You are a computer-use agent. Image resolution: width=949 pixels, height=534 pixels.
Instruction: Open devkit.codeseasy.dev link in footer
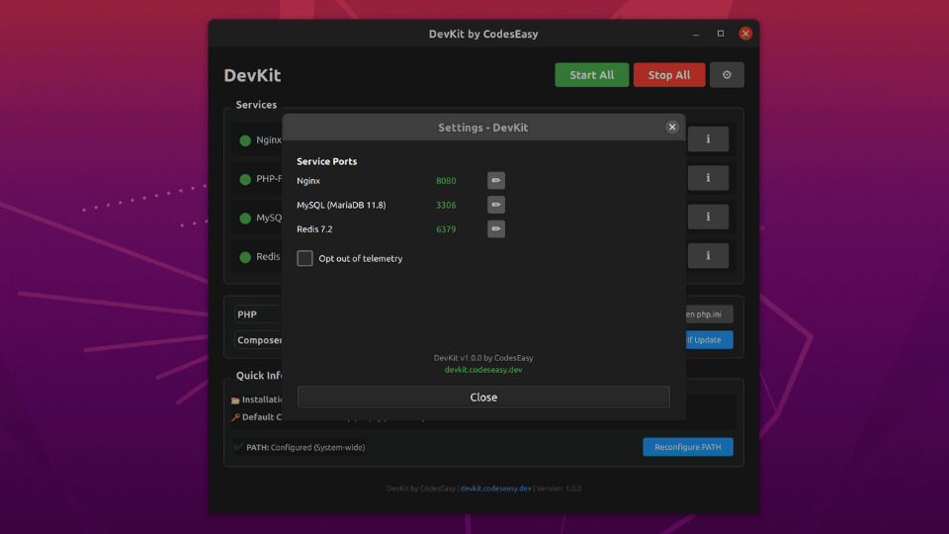click(495, 488)
